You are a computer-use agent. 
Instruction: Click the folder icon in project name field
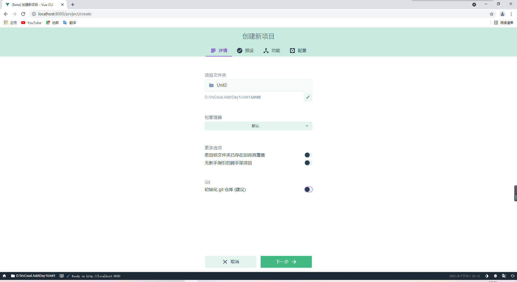[x=211, y=85]
